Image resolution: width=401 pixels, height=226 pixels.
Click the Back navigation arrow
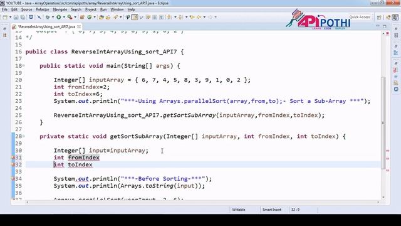pos(199,17)
